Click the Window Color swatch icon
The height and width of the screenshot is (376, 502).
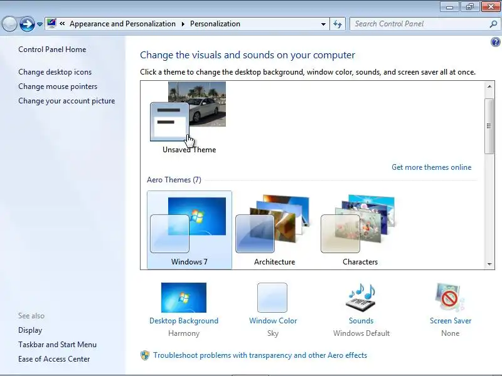tap(272, 298)
